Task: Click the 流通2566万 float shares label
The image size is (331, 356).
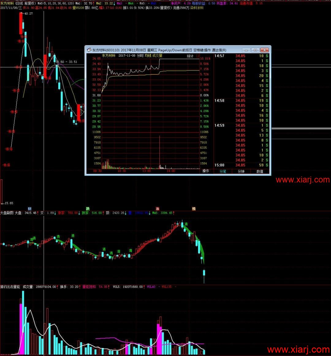Action: pos(181,8)
